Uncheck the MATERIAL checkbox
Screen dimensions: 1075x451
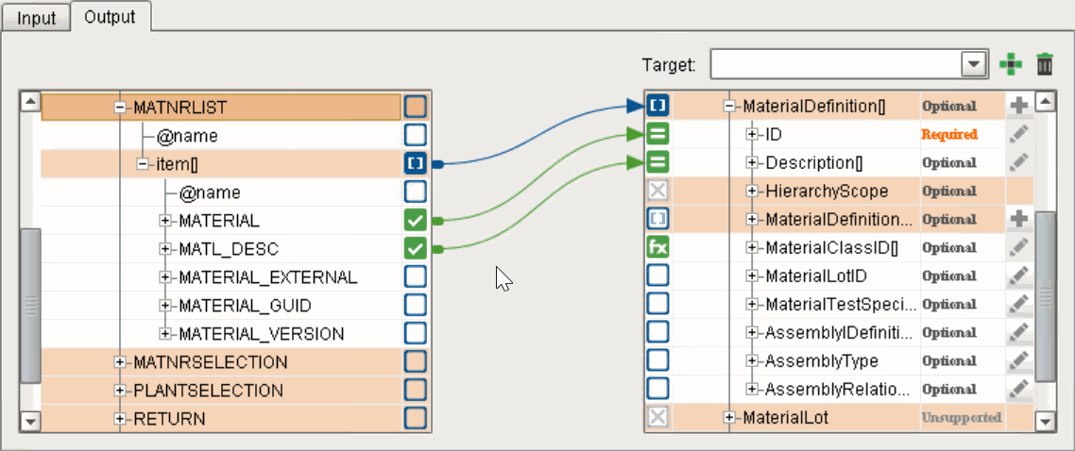tap(416, 220)
